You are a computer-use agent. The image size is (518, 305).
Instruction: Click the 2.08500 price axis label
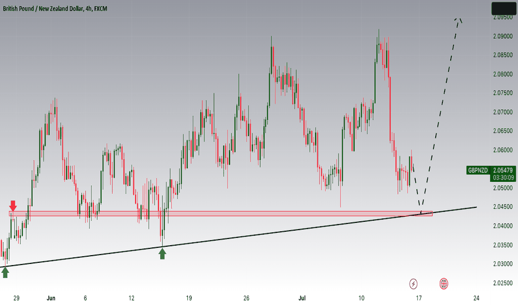pyautogui.click(x=503, y=55)
